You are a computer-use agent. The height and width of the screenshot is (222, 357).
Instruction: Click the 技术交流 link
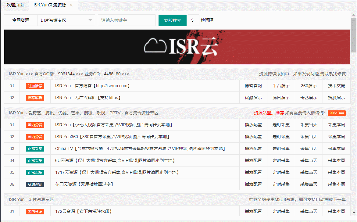tap(337, 86)
